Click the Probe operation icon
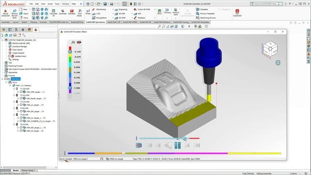Image resolution: width=311 pixels, height=175 pixels. tap(88, 12)
